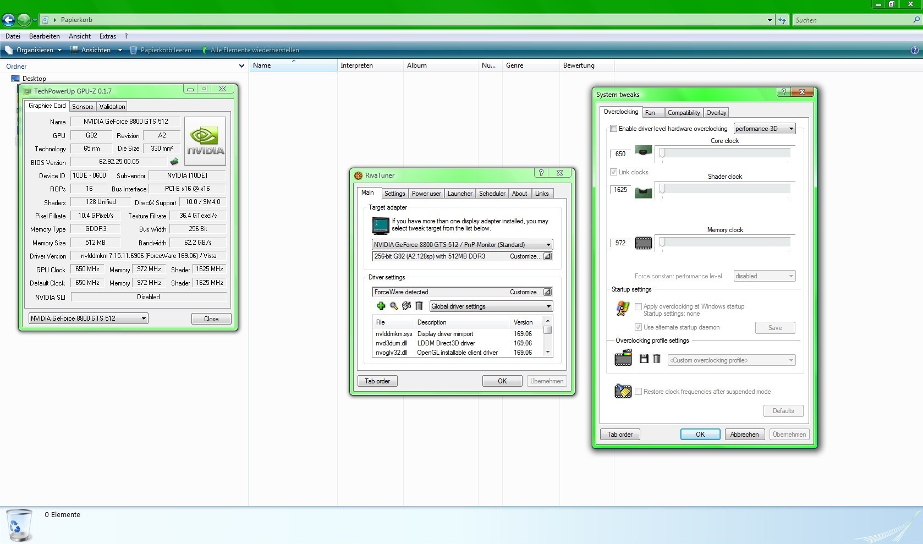This screenshot has height=544, width=923.
Task: Click OK in System tweaks dialog
Action: tap(700, 435)
